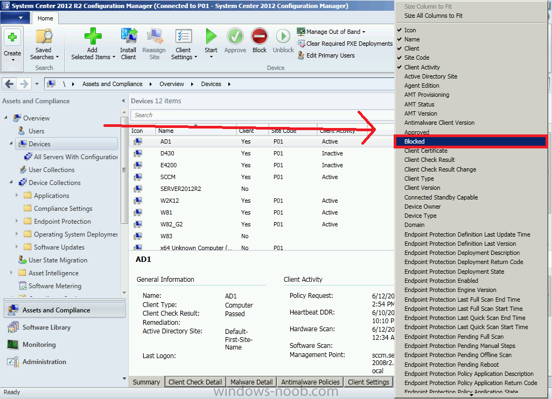This screenshot has height=399, width=552.
Task: Select the Assets and Compliance workspace
Action: [65, 310]
